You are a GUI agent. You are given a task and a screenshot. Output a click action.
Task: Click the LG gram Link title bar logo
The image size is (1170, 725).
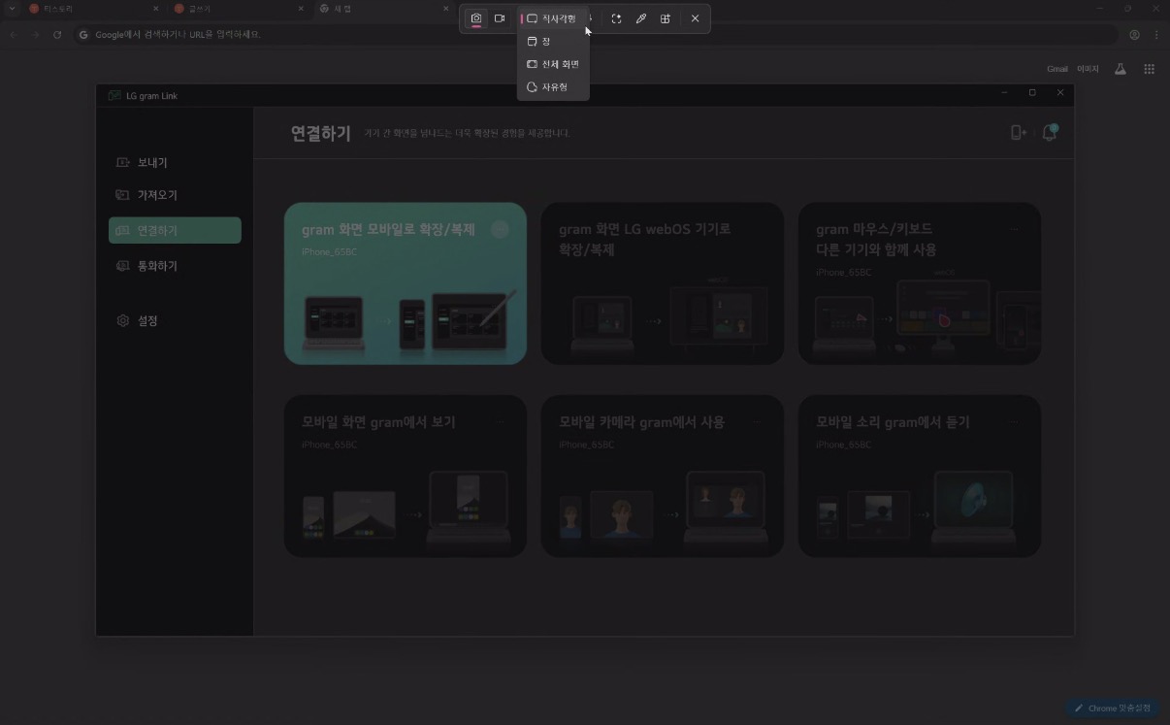tap(114, 95)
